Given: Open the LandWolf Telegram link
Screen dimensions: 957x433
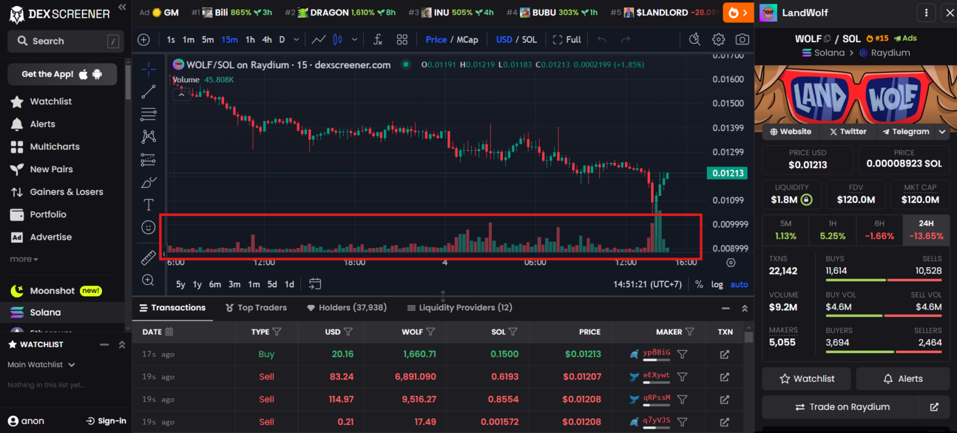Looking at the screenshot, I should [x=905, y=131].
